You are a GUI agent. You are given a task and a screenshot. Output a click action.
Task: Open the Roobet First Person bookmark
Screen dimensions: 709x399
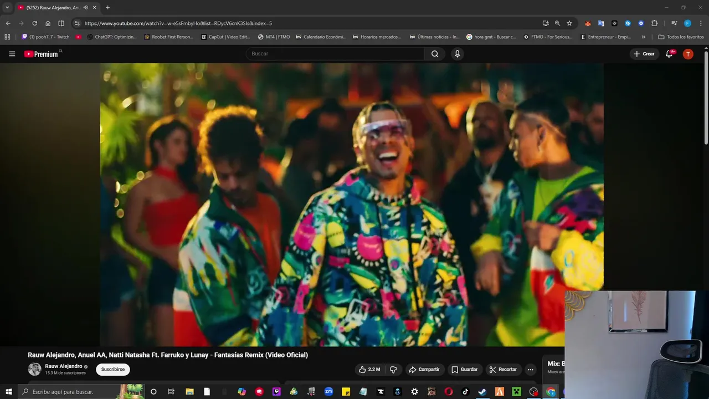[169, 37]
